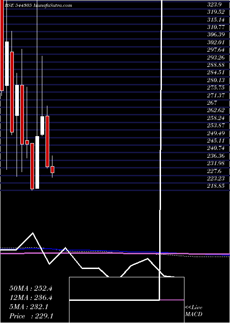Click the 245.11 price axis label
The height and width of the screenshot is (323, 230).
[216, 140]
